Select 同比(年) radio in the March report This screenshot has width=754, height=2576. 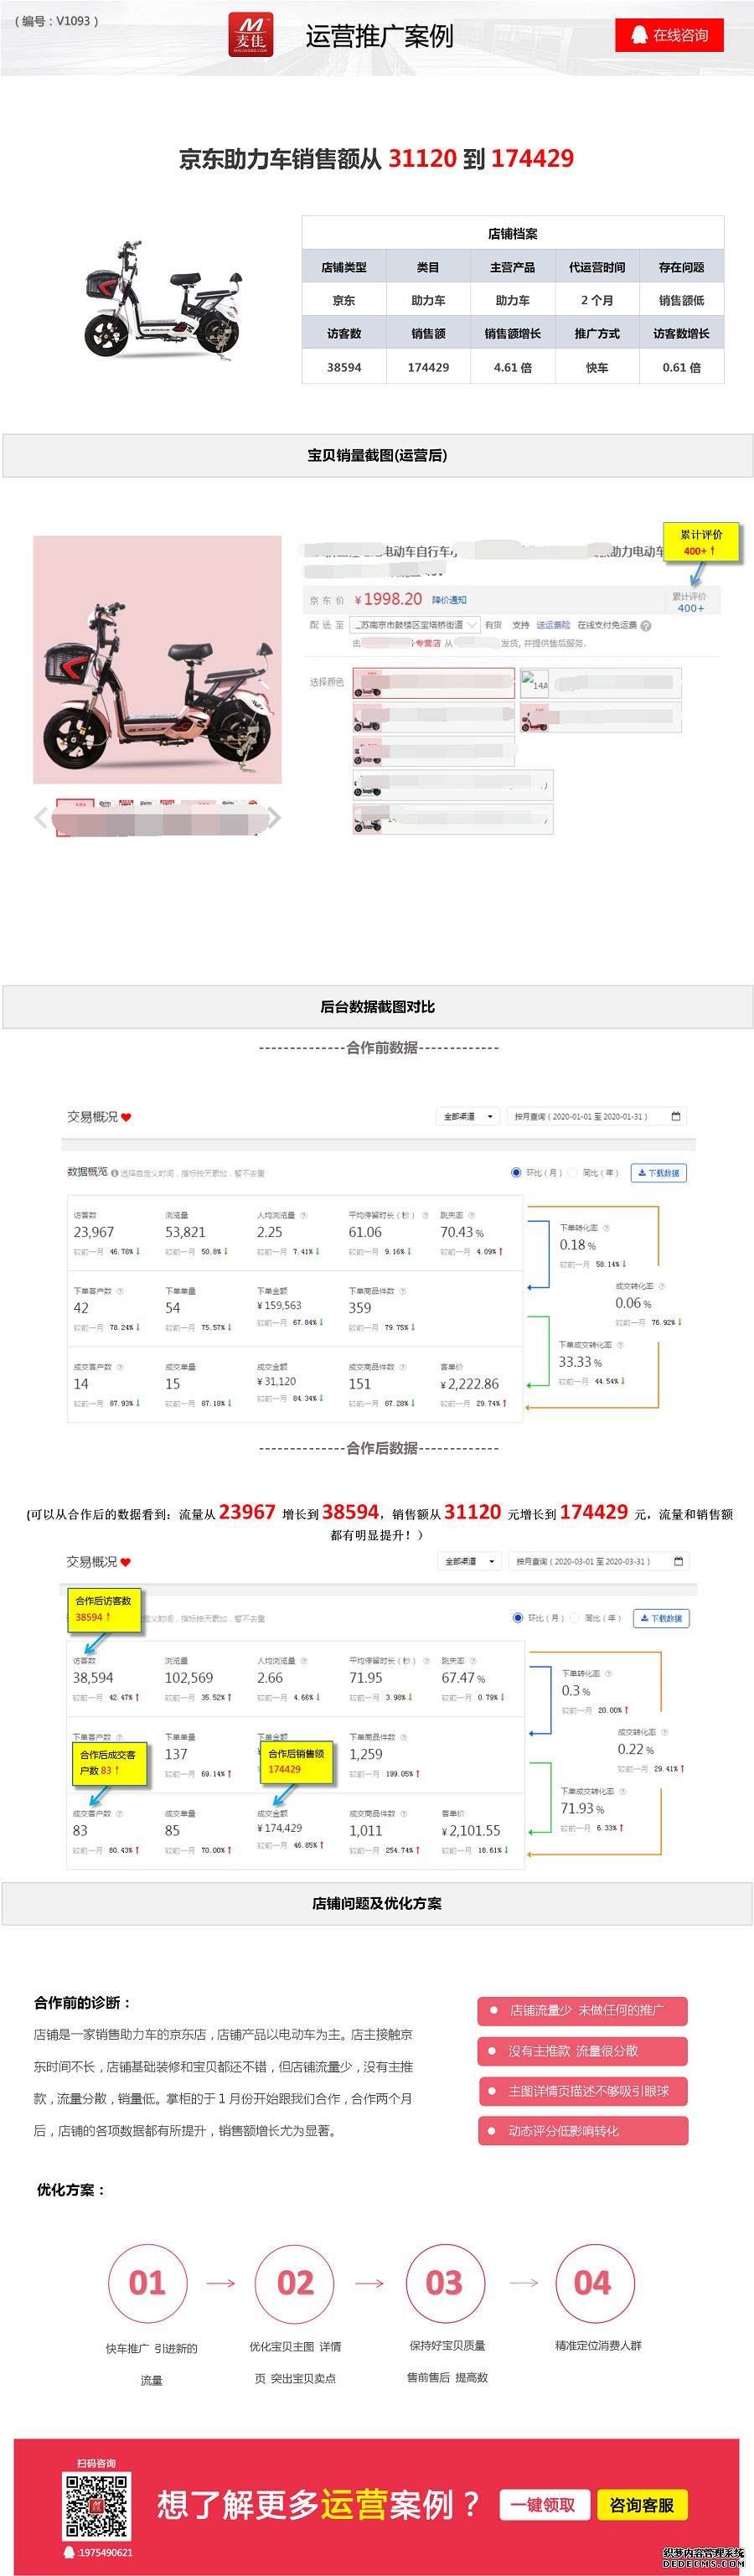pos(574,1618)
